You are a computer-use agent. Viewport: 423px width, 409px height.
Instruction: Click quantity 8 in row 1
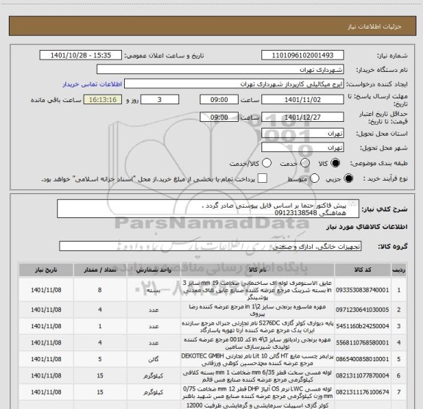pos(100,290)
